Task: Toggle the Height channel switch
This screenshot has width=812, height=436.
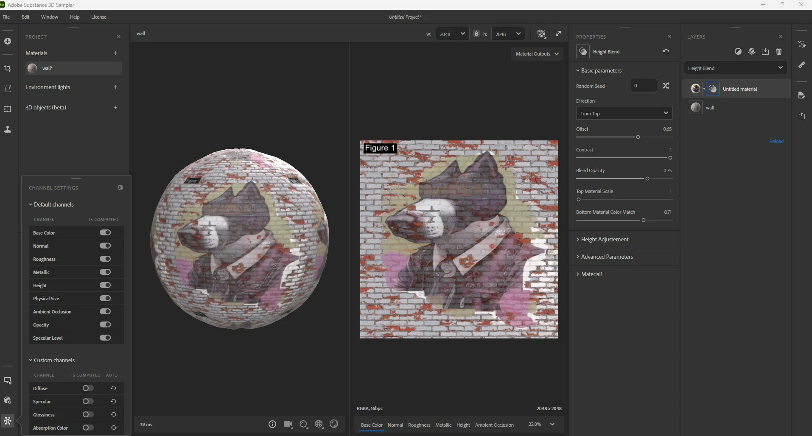Action: (x=105, y=285)
